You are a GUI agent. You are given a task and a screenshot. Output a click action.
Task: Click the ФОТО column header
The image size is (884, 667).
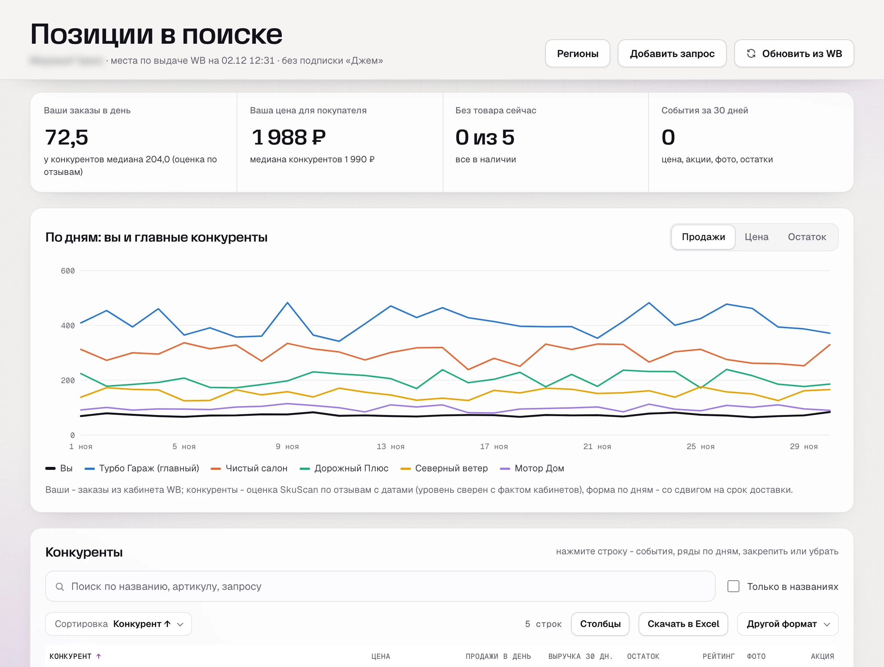(756, 656)
